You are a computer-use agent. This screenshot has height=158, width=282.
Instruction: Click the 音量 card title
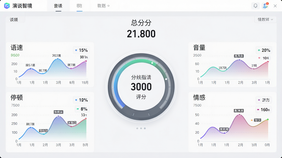199,48
